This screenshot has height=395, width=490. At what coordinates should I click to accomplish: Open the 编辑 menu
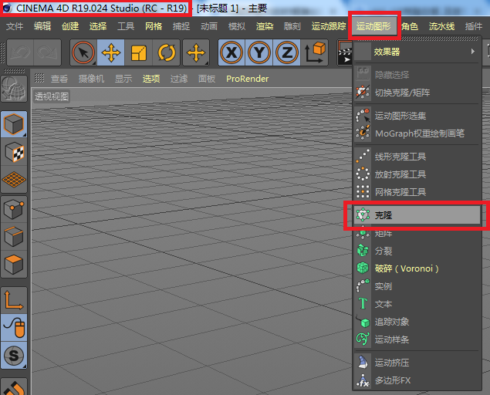(x=42, y=26)
